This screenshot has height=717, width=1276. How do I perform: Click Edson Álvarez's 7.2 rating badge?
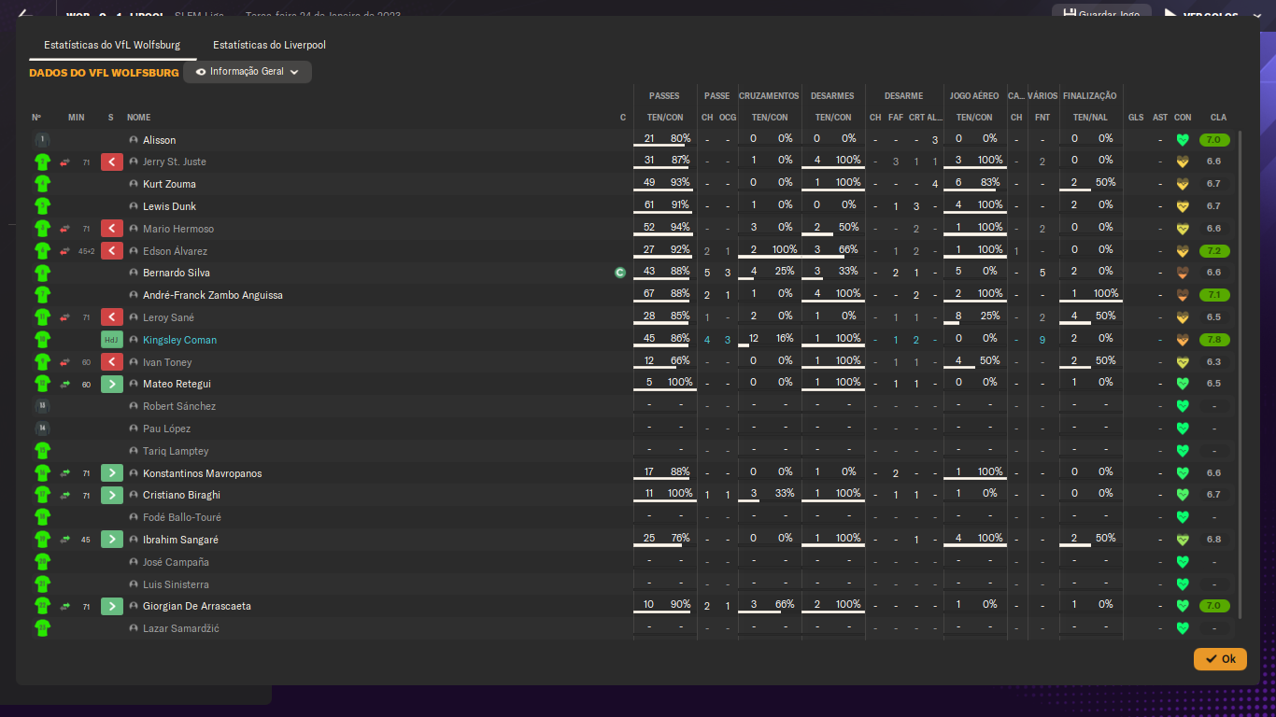pos(1214,251)
